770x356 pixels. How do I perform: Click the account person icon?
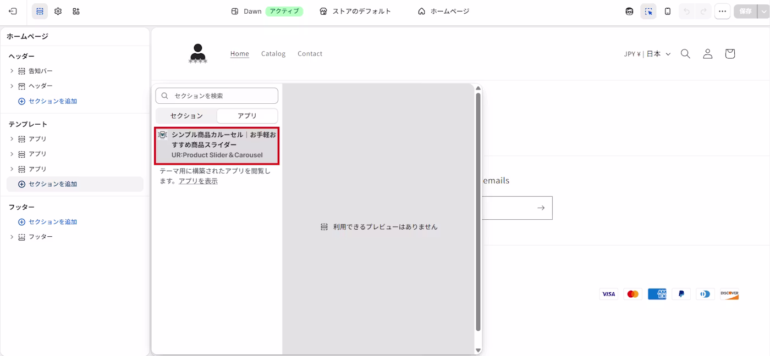(x=708, y=54)
